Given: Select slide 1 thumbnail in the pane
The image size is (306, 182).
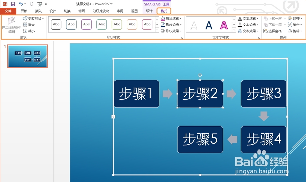Looking at the screenshot, I should point(27,56).
